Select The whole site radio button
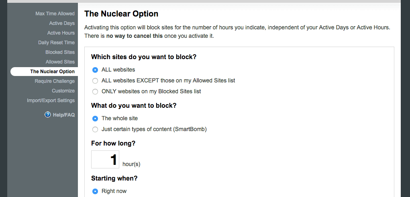410x197 pixels. [95, 118]
